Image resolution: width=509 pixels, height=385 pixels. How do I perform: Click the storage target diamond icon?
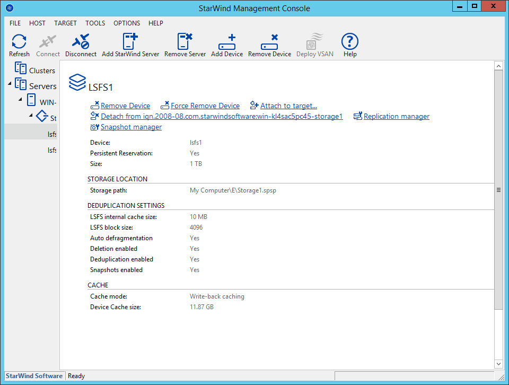[42, 116]
